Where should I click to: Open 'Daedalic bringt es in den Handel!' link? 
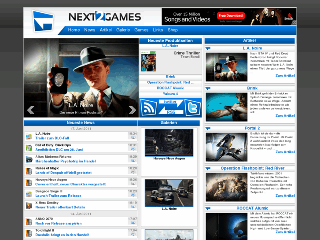pyautogui.click(x=62, y=235)
